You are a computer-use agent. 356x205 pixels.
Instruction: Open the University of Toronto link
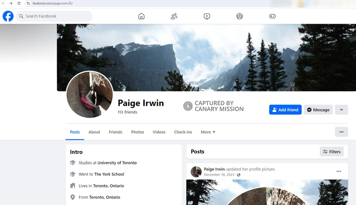[117, 163]
